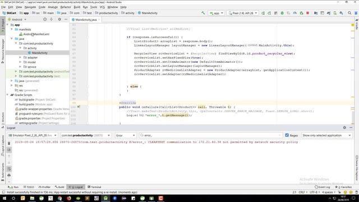Open the Pixel 2 XL API 28 device dropdown
The width and height of the screenshot is (359, 202).
[x=243, y=13]
